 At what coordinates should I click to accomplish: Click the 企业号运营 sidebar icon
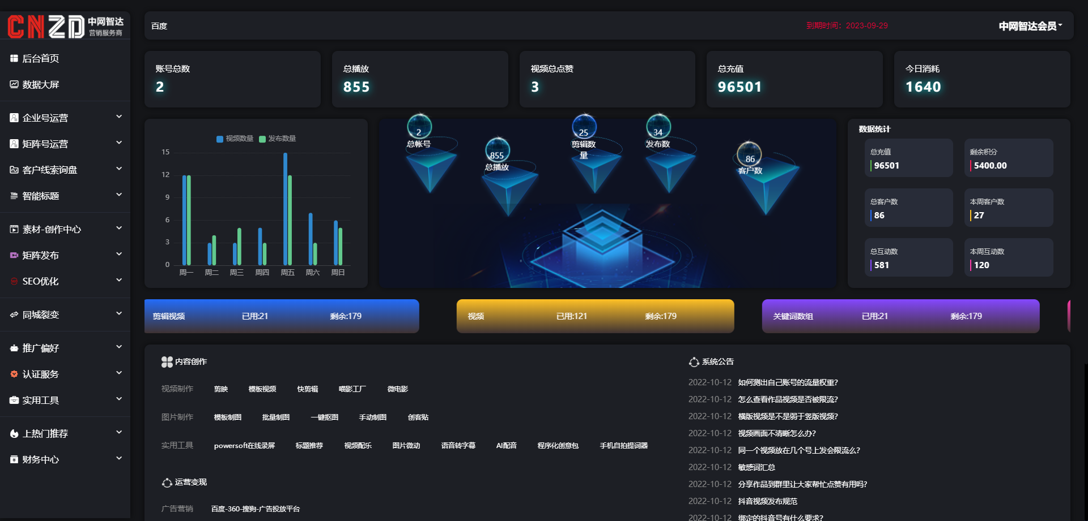pyautogui.click(x=14, y=118)
